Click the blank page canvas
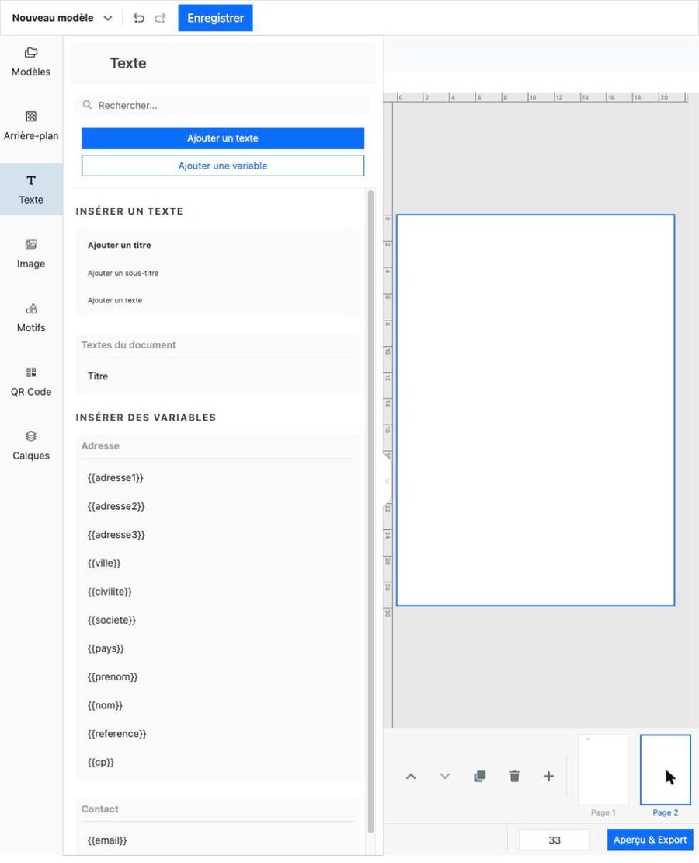The width and height of the screenshot is (699, 863). (536, 410)
